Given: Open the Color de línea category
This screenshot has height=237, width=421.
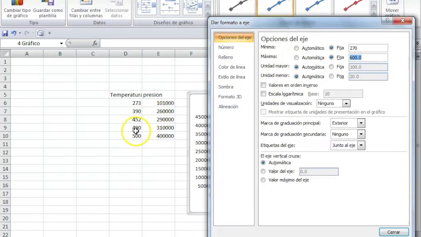Looking at the screenshot, I should tap(232, 67).
